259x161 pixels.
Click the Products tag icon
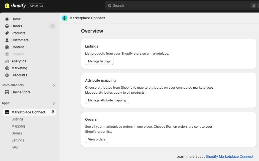pos(7,33)
